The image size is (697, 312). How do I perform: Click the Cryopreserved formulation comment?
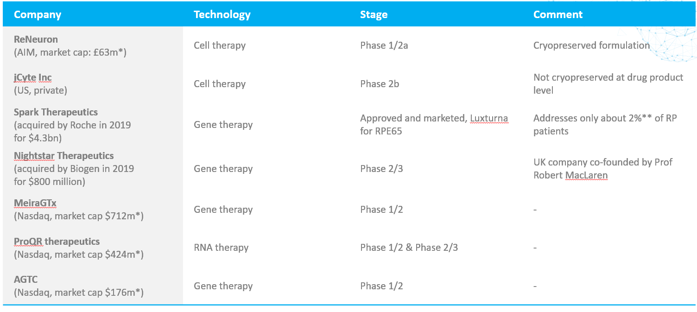pos(591,45)
